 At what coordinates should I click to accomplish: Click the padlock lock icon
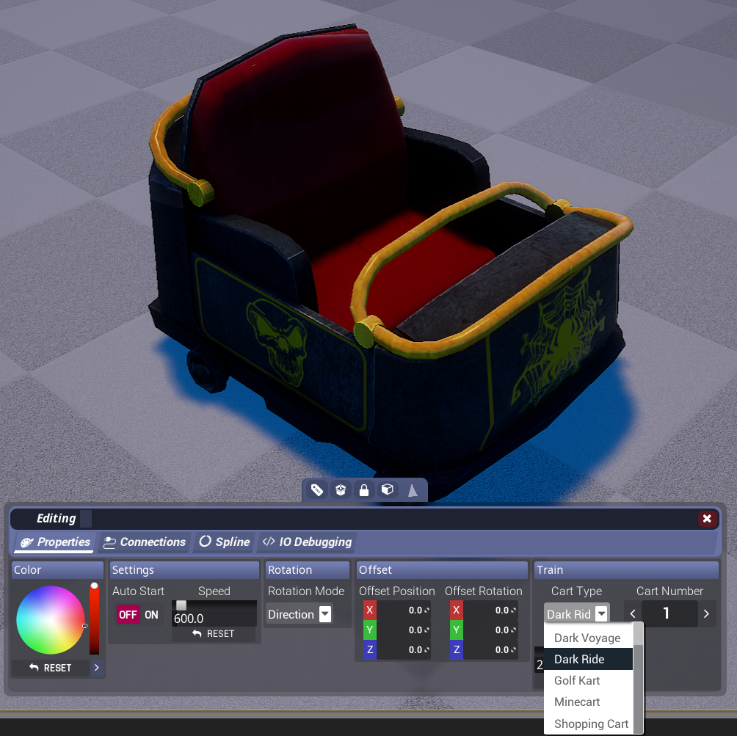pos(364,490)
